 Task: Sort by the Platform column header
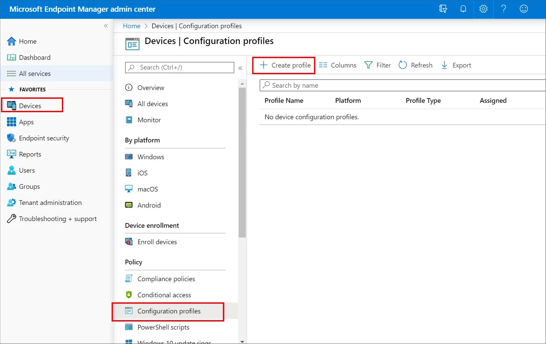pos(348,100)
